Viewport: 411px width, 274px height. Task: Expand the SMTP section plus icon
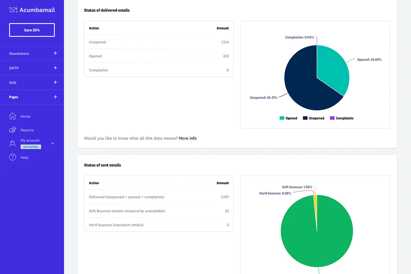[55, 68]
